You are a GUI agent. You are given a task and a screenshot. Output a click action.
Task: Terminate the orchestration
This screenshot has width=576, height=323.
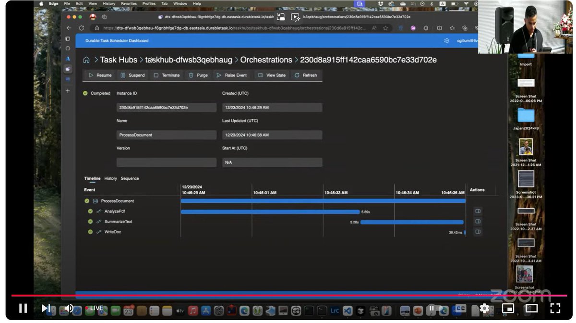click(x=167, y=75)
